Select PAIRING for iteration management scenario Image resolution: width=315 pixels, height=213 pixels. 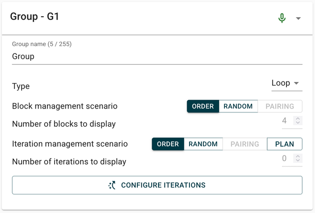[245, 144]
